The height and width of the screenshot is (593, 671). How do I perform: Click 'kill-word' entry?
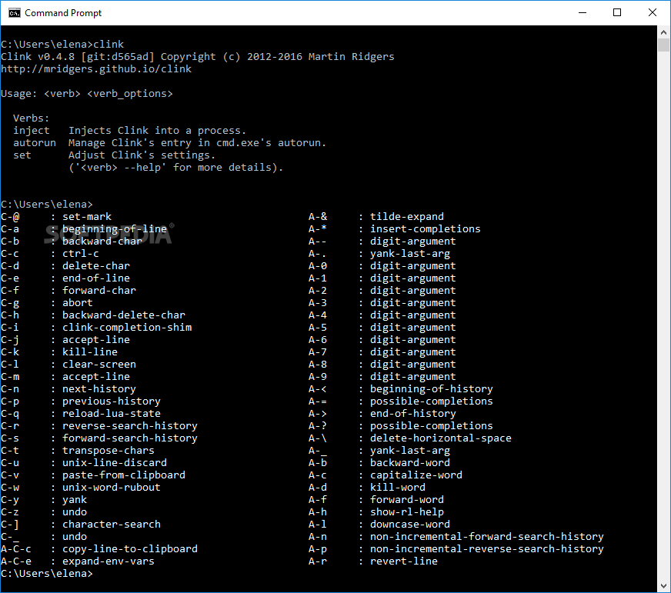pyautogui.click(x=398, y=488)
